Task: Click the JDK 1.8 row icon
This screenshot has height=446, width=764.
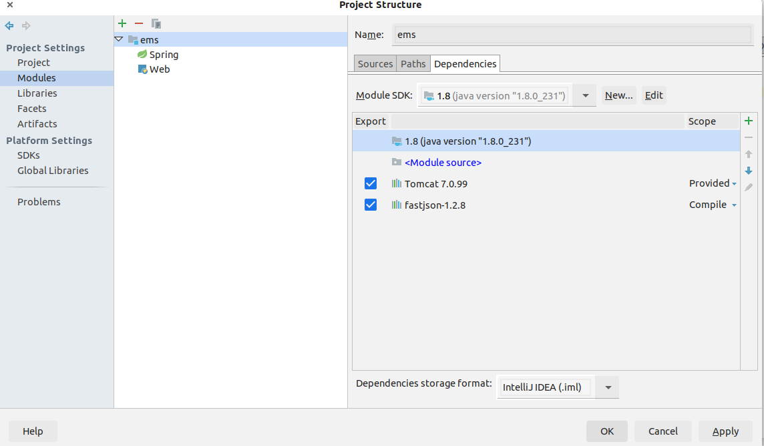Action: pos(397,141)
